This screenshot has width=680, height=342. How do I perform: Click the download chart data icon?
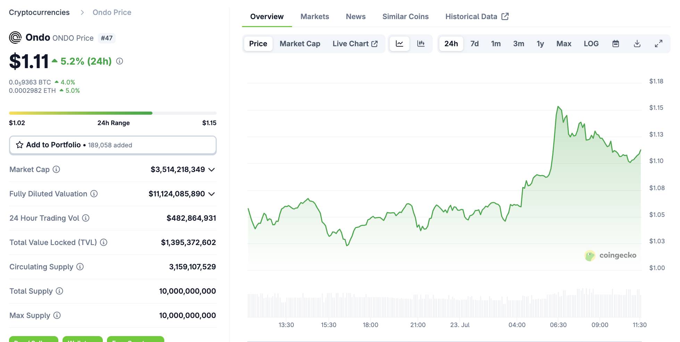pos(637,44)
